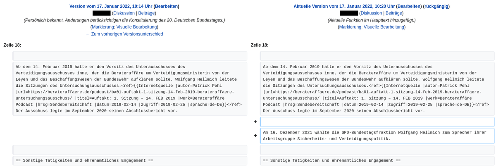
Task: Click Bearbeiten link for the Aktuelle Version
Action: click(409, 6)
